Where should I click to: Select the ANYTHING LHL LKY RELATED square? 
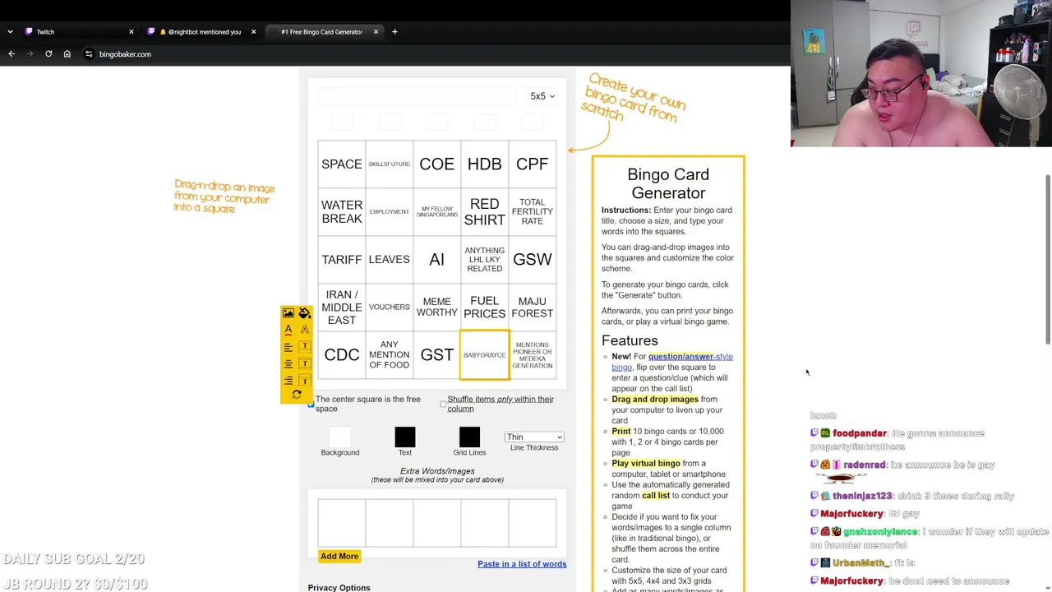click(x=485, y=260)
